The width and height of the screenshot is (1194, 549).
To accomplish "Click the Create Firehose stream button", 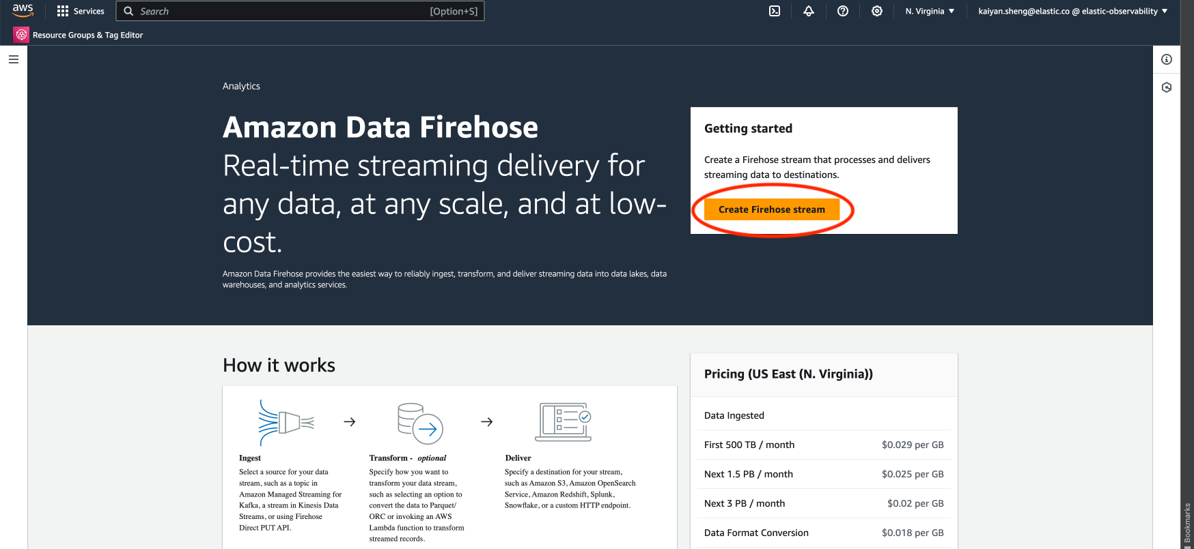I will point(771,209).
